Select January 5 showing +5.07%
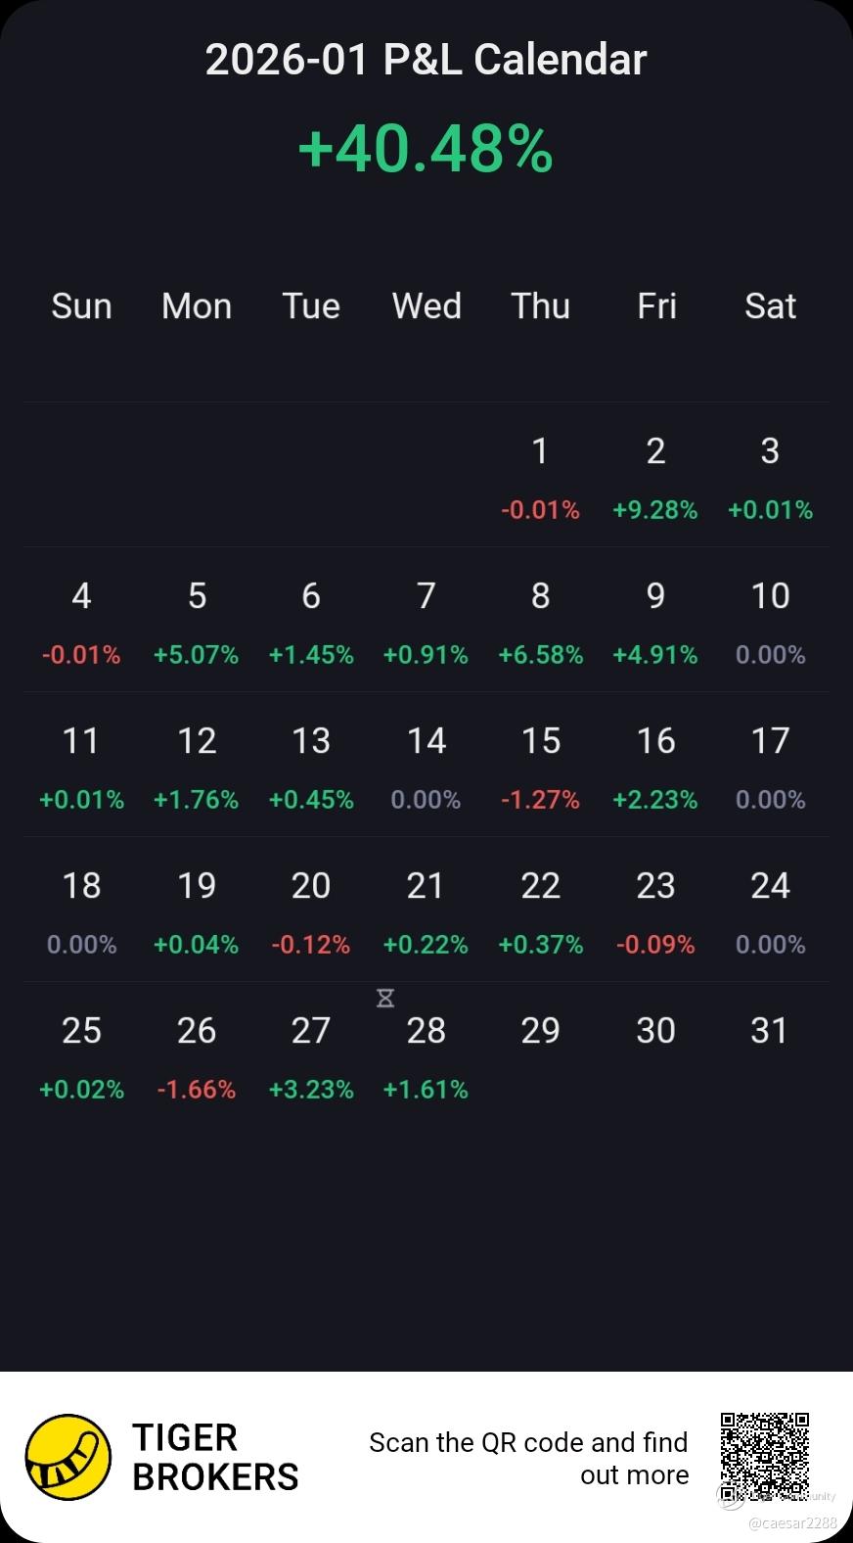Image resolution: width=853 pixels, height=1543 pixels. 197,623
